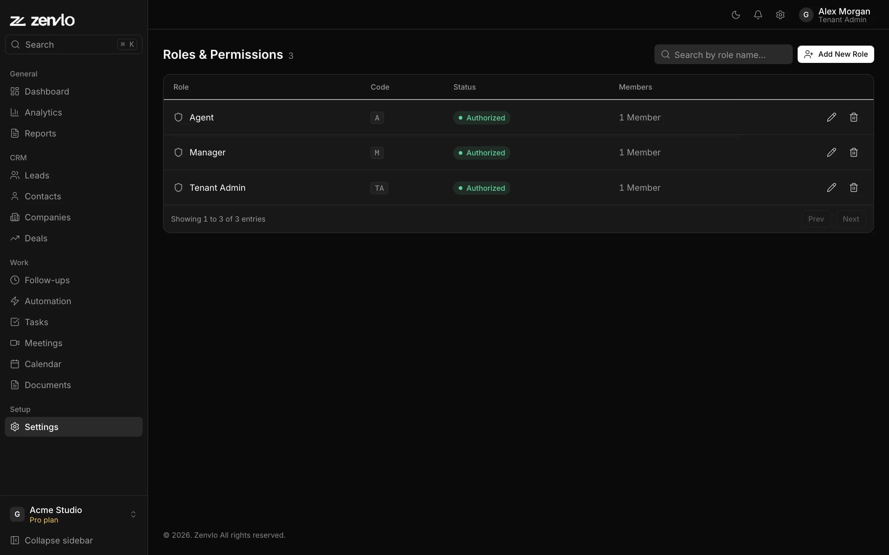Expand Acme Studio workspace switcher
This screenshot has height=555, width=889.
pyautogui.click(x=74, y=514)
